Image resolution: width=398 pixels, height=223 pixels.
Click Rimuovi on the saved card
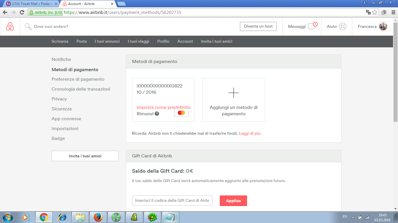point(145,114)
